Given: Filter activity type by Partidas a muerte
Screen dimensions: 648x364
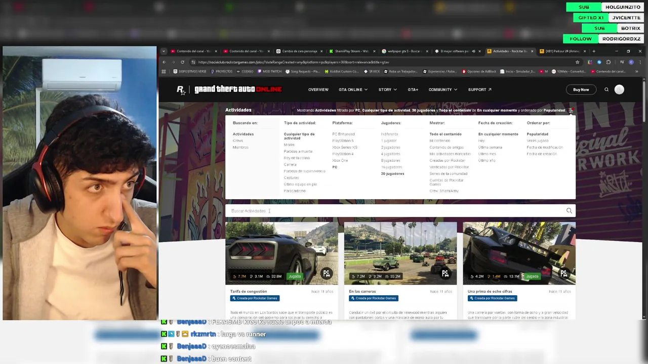Looking at the screenshot, I should tap(298, 151).
